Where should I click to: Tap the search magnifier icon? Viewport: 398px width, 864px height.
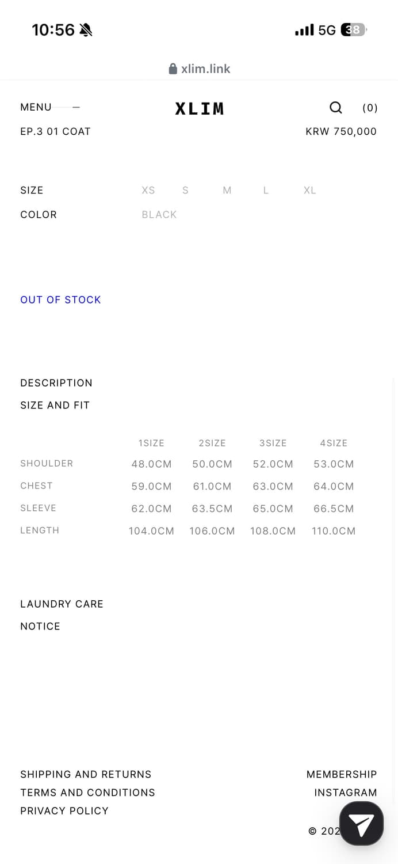336,108
